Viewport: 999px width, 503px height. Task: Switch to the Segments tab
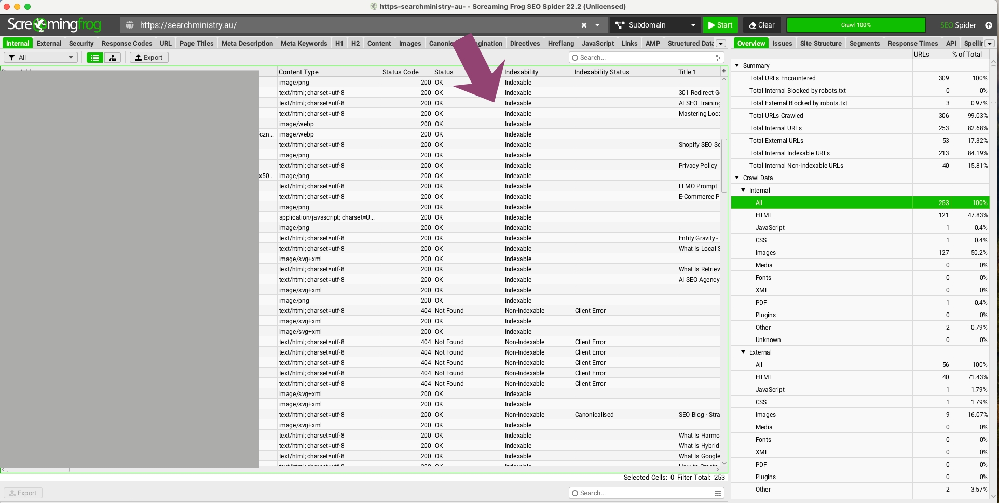tap(864, 43)
